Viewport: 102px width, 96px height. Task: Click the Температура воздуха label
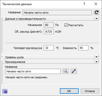(x=28, y=48)
